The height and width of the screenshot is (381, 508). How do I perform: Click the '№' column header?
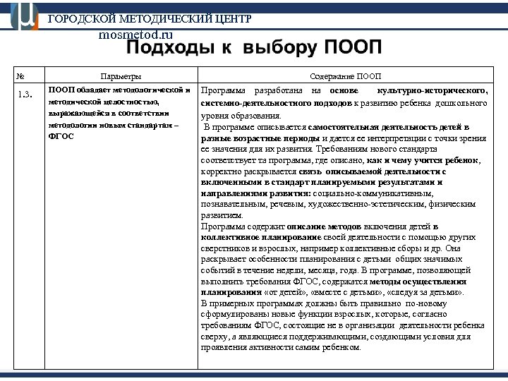pyautogui.click(x=20, y=76)
